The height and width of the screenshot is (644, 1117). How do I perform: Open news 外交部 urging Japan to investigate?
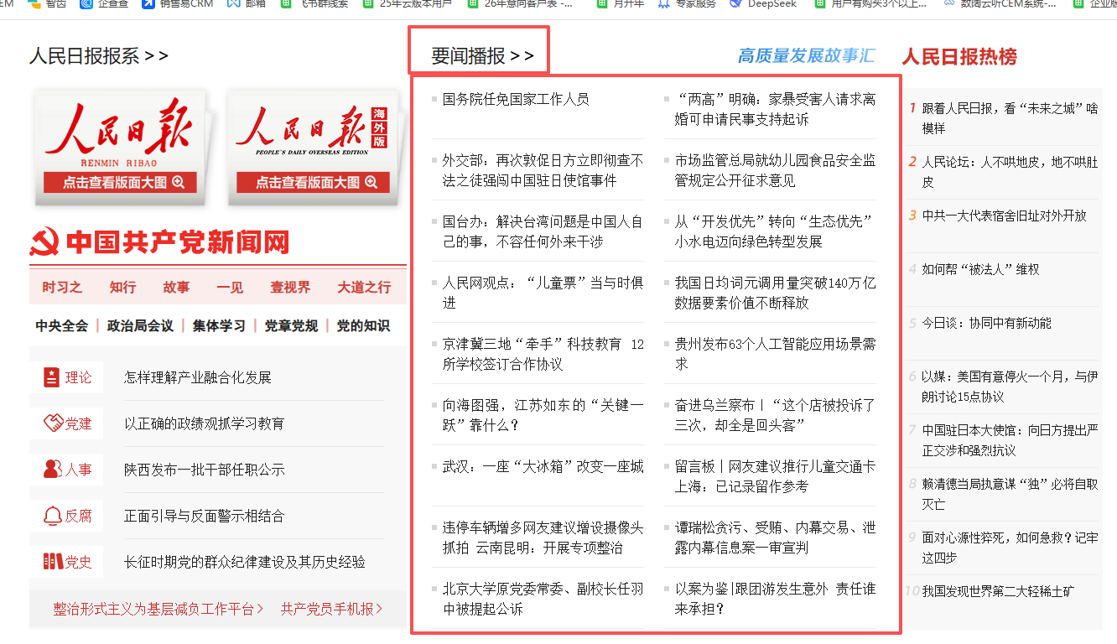click(543, 170)
